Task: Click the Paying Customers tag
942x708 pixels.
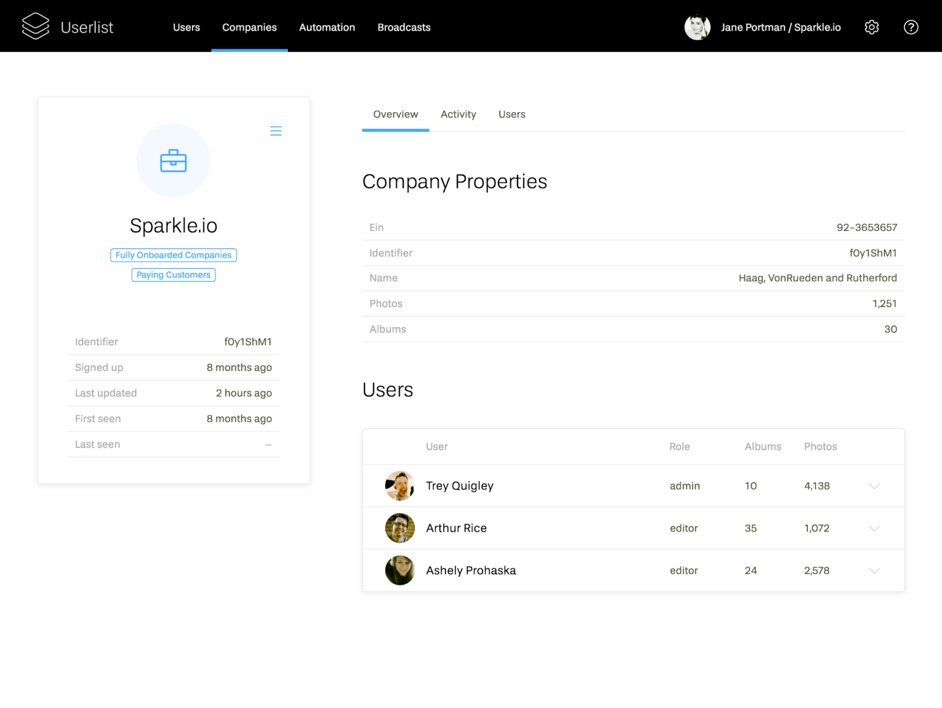Action: point(172,275)
